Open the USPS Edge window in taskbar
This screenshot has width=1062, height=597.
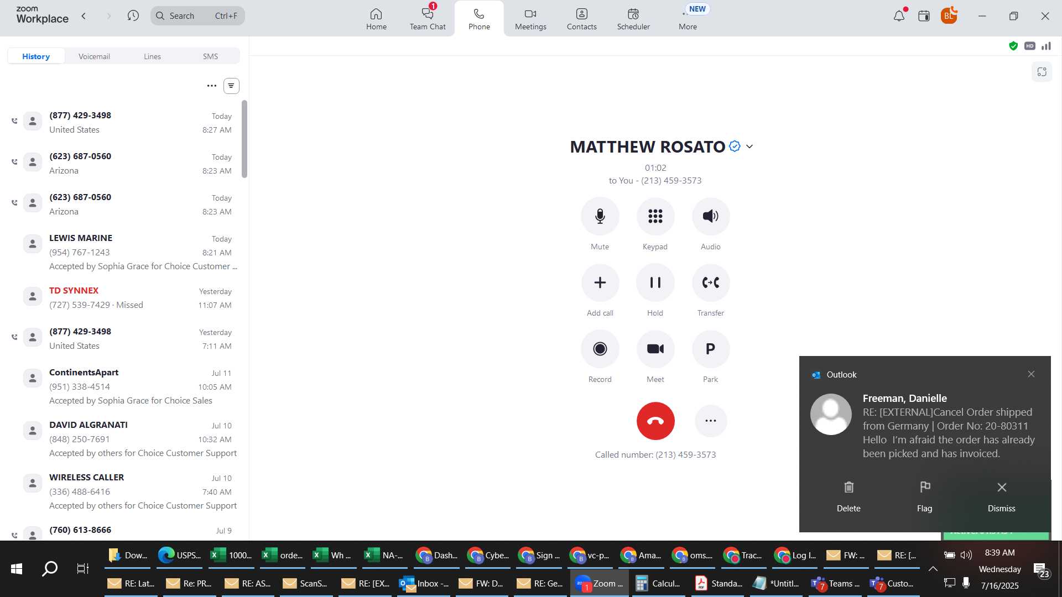pyautogui.click(x=179, y=555)
